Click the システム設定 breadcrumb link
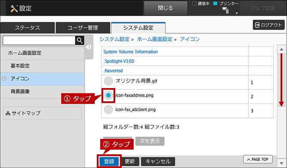This screenshot has width=287, height=168. tap(114, 39)
